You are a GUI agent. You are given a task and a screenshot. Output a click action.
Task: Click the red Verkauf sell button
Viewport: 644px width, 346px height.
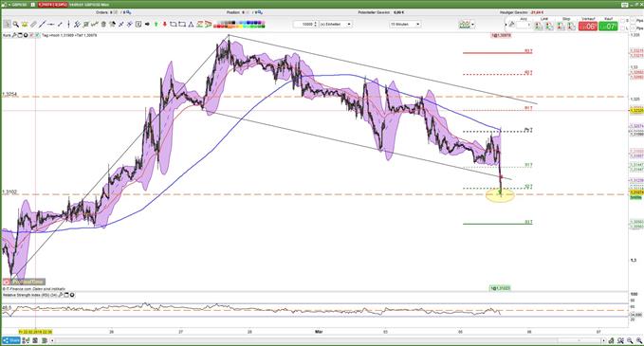588,27
